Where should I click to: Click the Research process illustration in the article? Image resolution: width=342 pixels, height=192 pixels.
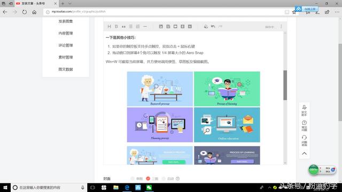pyautogui.click(x=160, y=89)
